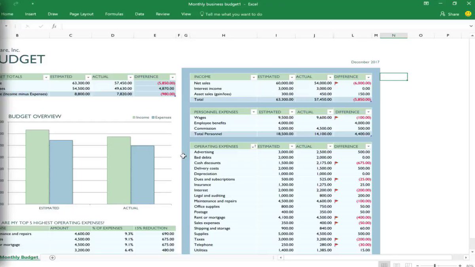
Task: Click the horizontal scrollbar left arrow
Action: pos(281,258)
